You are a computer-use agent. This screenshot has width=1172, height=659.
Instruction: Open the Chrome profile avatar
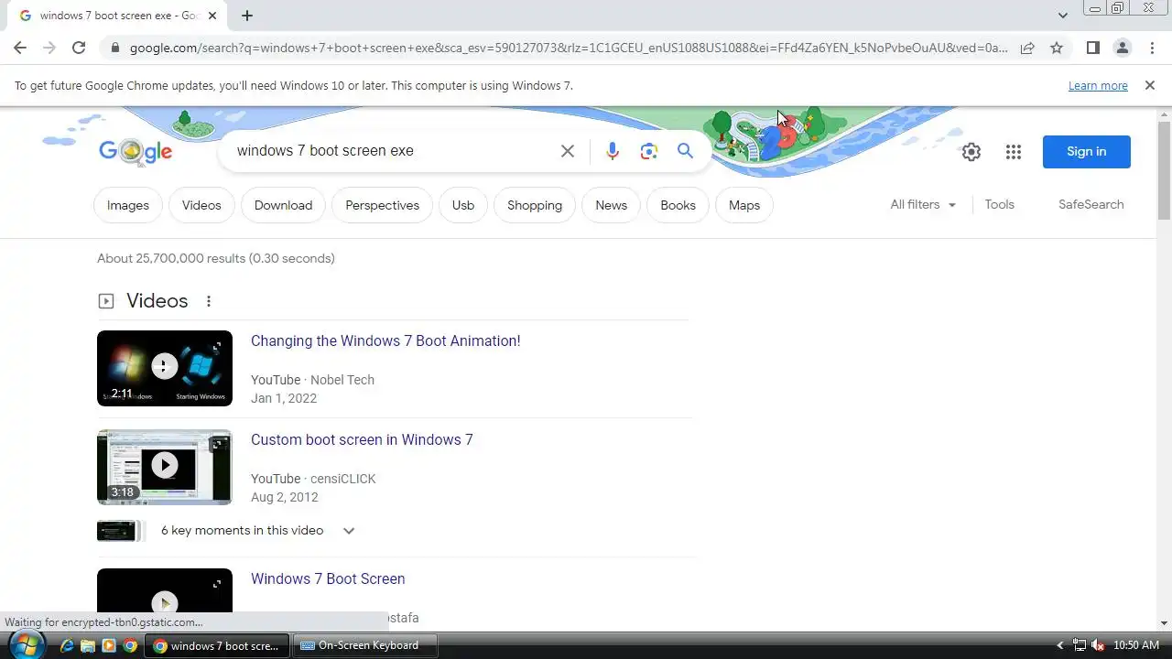pyautogui.click(x=1122, y=48)
